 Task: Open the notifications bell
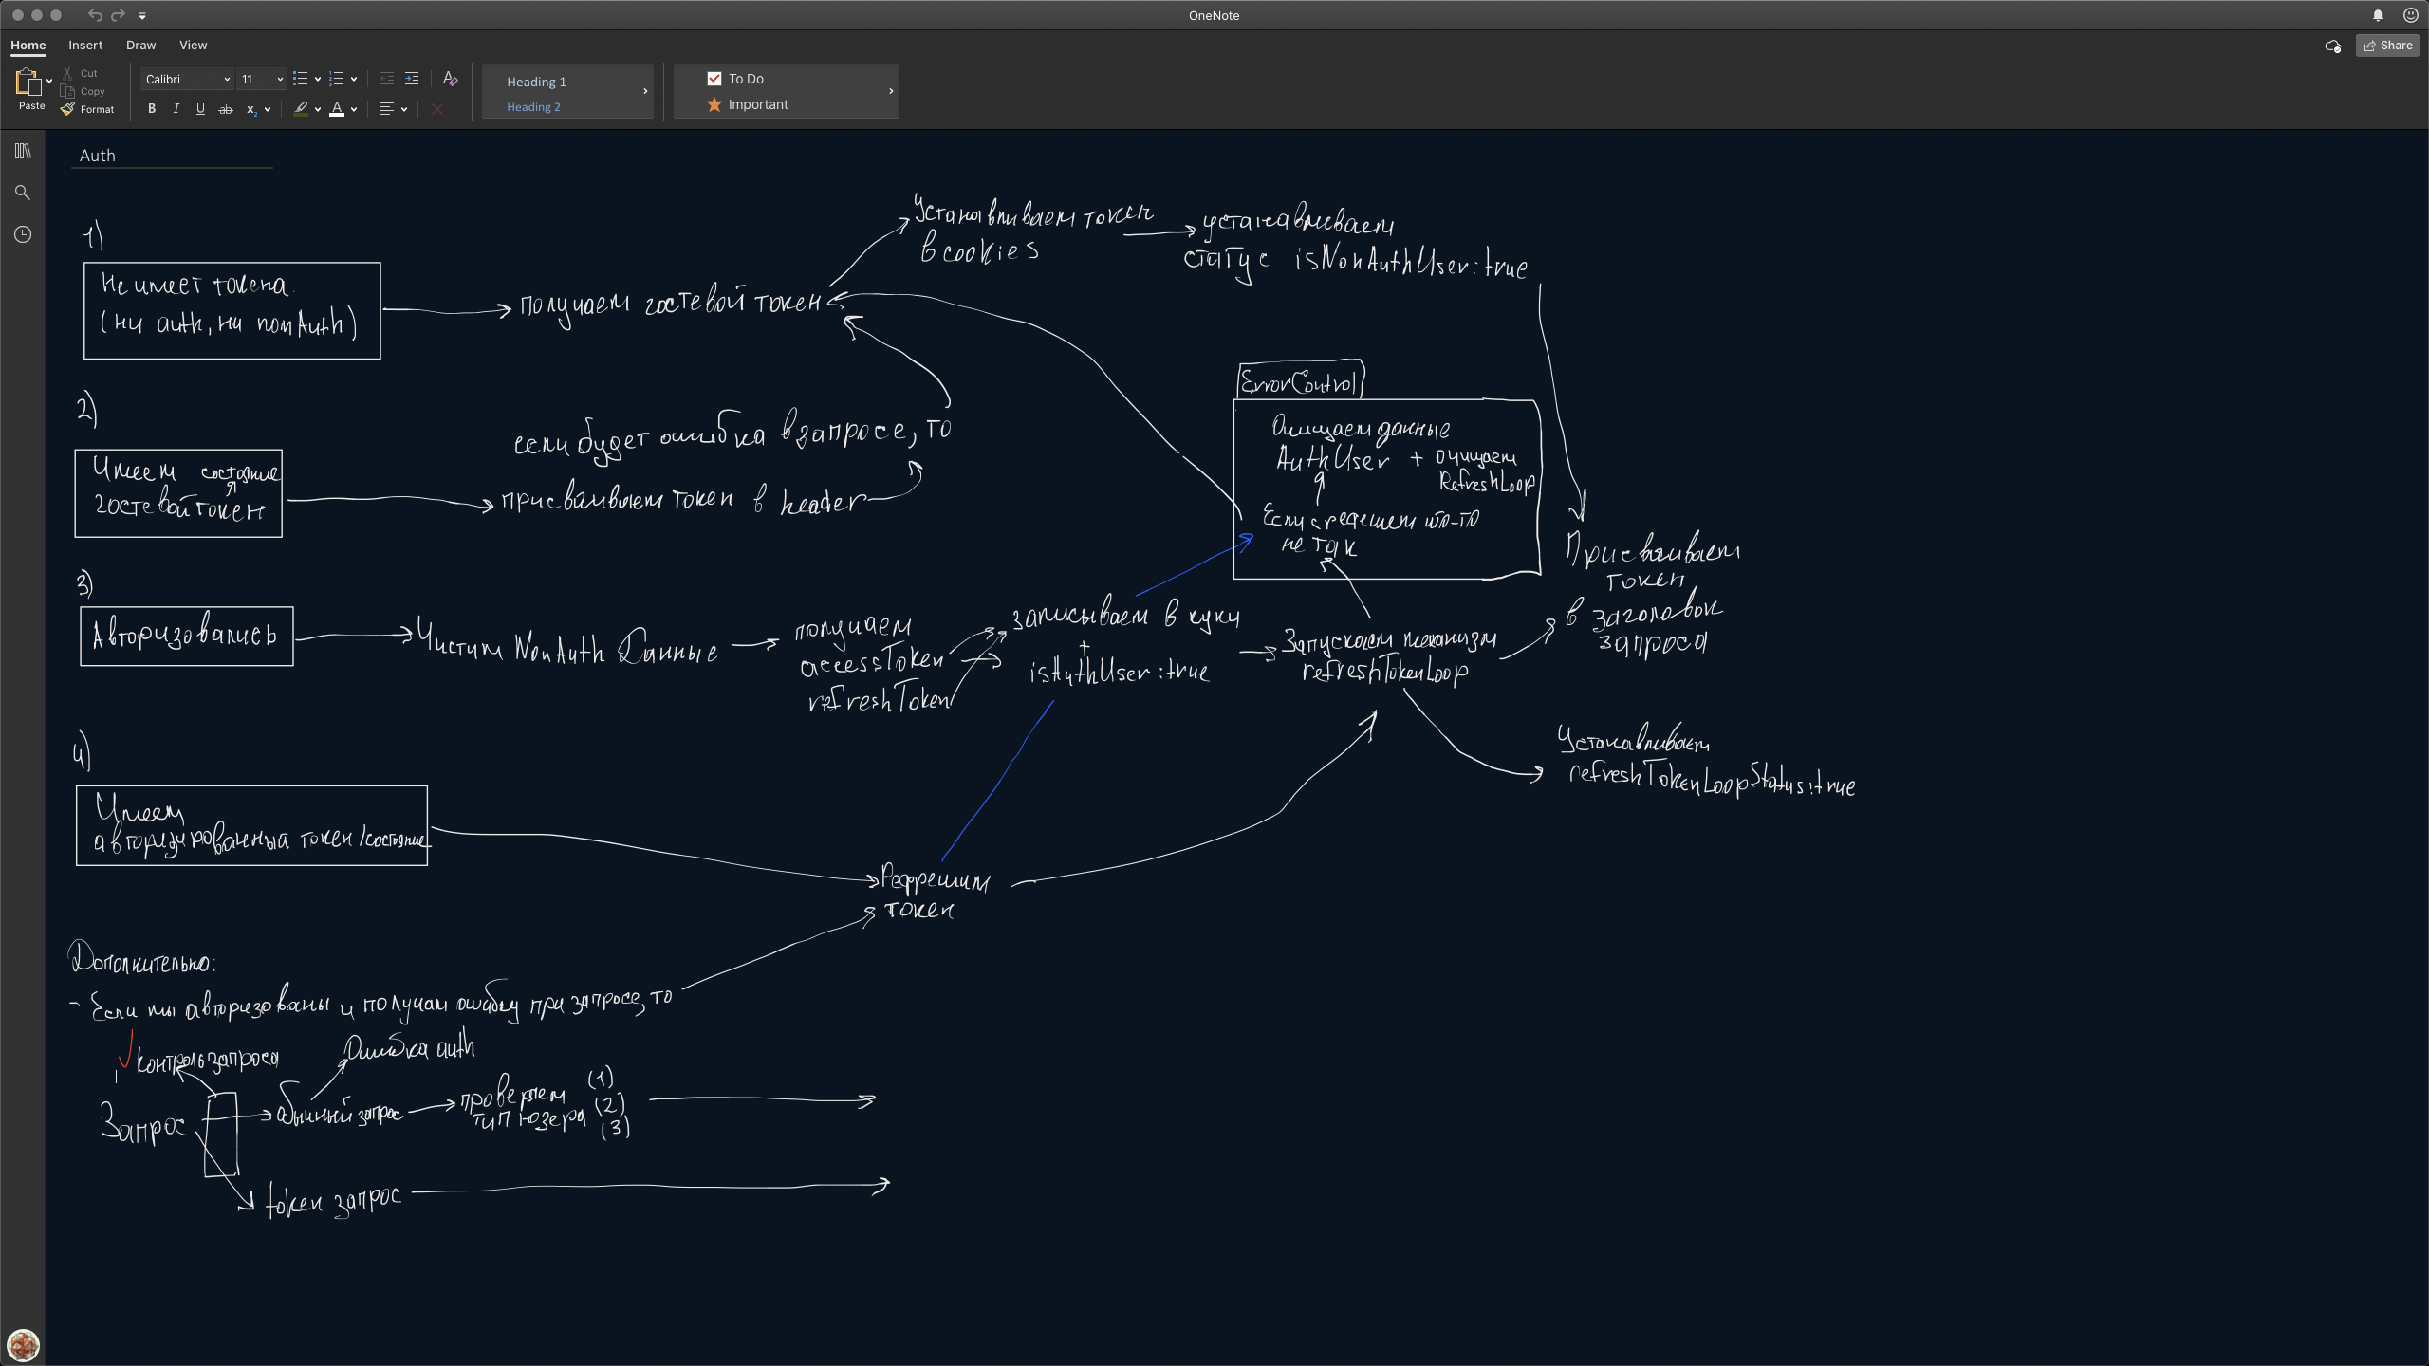coord(2378,15)
